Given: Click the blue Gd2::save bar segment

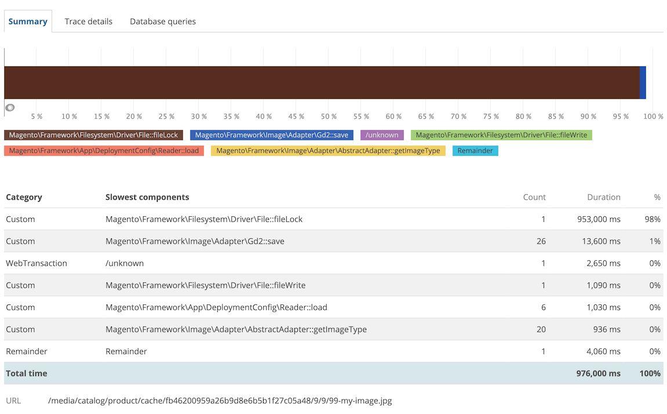Looking at the screenshot, I should 643,82.
